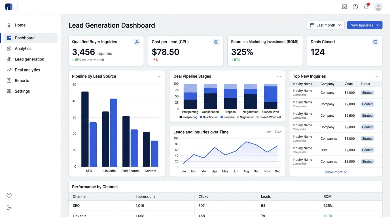Expand Show more in Top New Inquiries
This screenshot has height=217, width=390.
(x=336, y=172)
